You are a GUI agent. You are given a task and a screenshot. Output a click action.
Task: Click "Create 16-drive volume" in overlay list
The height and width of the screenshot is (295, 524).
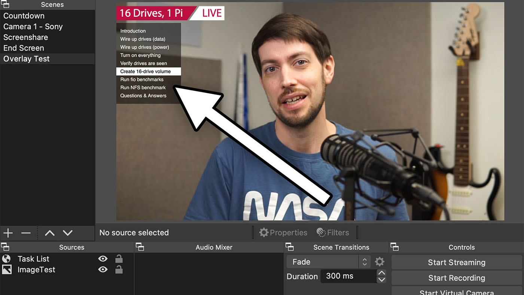click(x=149, y=71)
